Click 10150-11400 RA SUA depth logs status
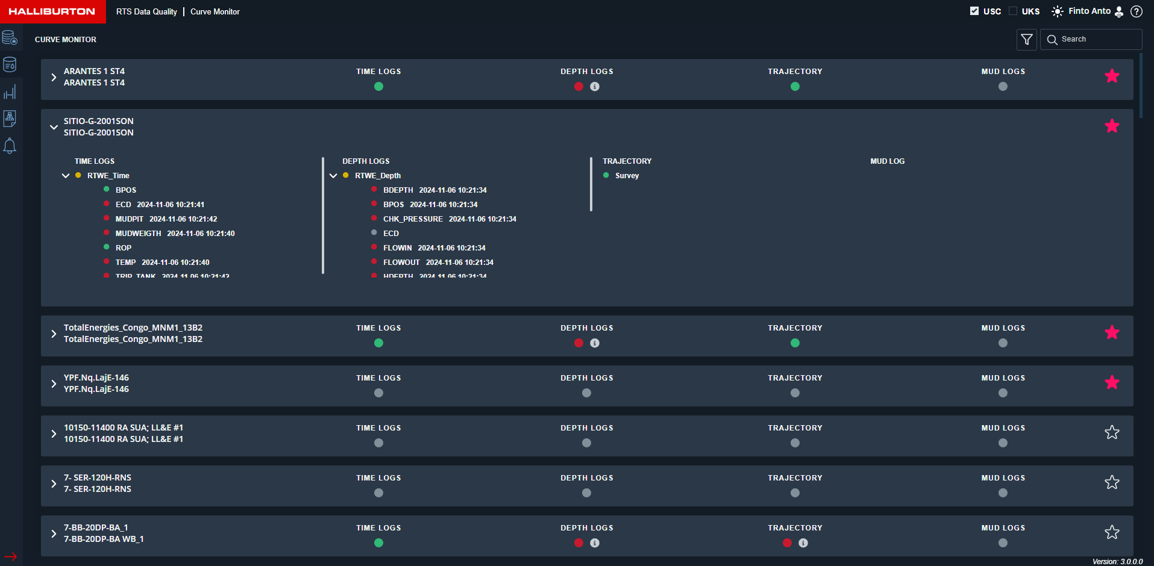 tap(586, 443)
